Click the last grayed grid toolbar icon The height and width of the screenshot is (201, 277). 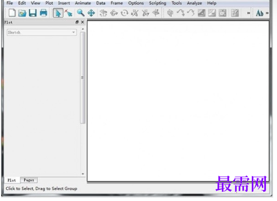pos(235,13)
